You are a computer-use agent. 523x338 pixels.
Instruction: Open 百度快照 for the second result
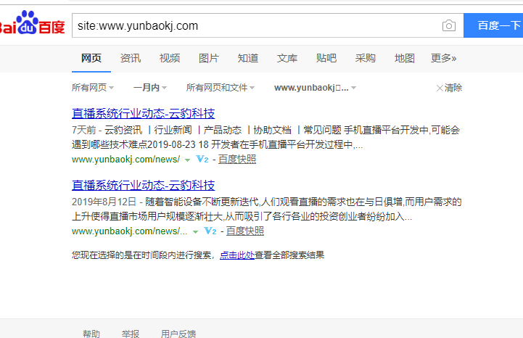click(244, 231)
